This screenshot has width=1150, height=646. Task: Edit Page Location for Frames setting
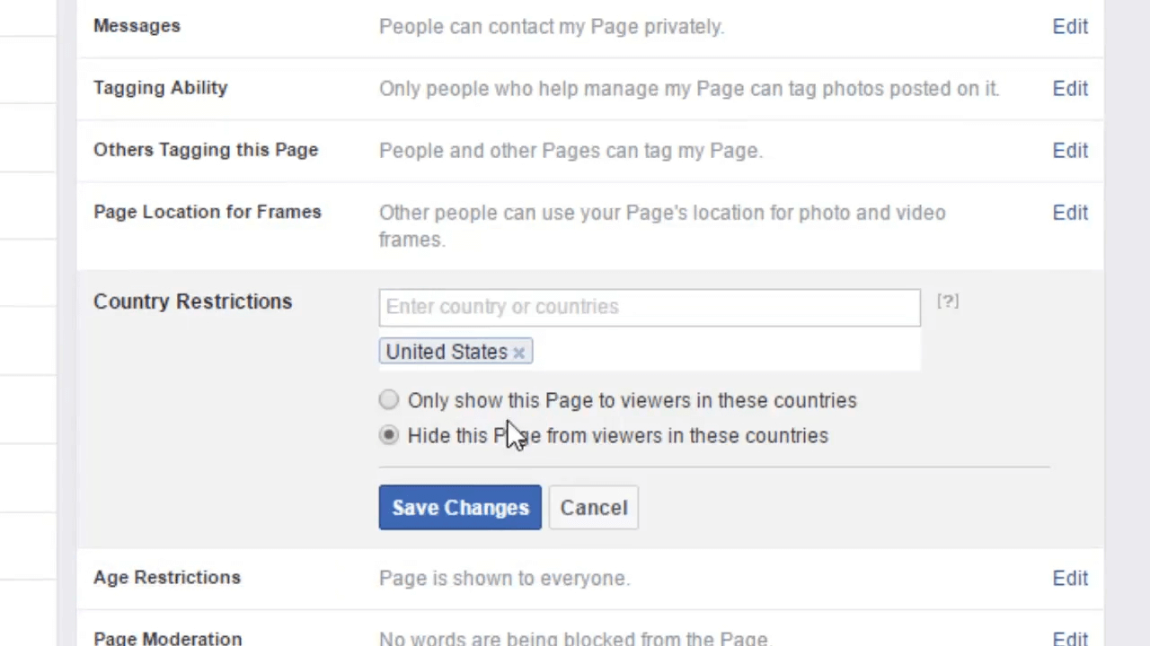[x=1070, y=213]
